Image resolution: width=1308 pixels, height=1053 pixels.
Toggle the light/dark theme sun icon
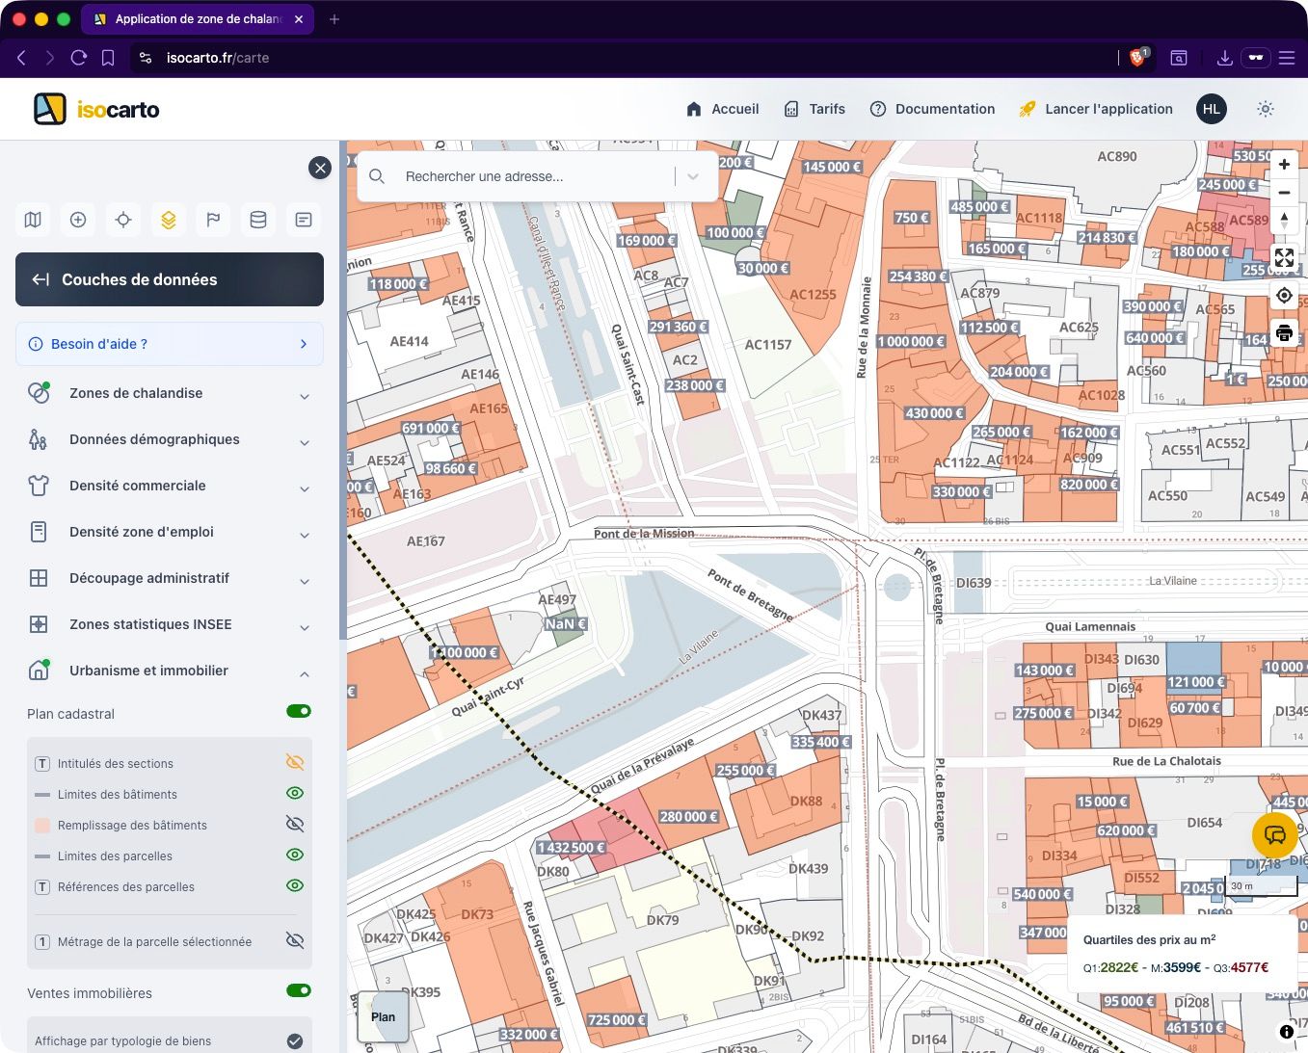click(1266, 109)
